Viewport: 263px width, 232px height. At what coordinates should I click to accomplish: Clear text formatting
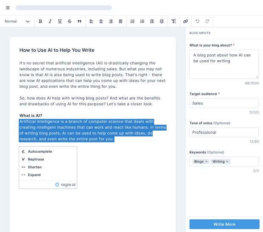click(173, 21)
